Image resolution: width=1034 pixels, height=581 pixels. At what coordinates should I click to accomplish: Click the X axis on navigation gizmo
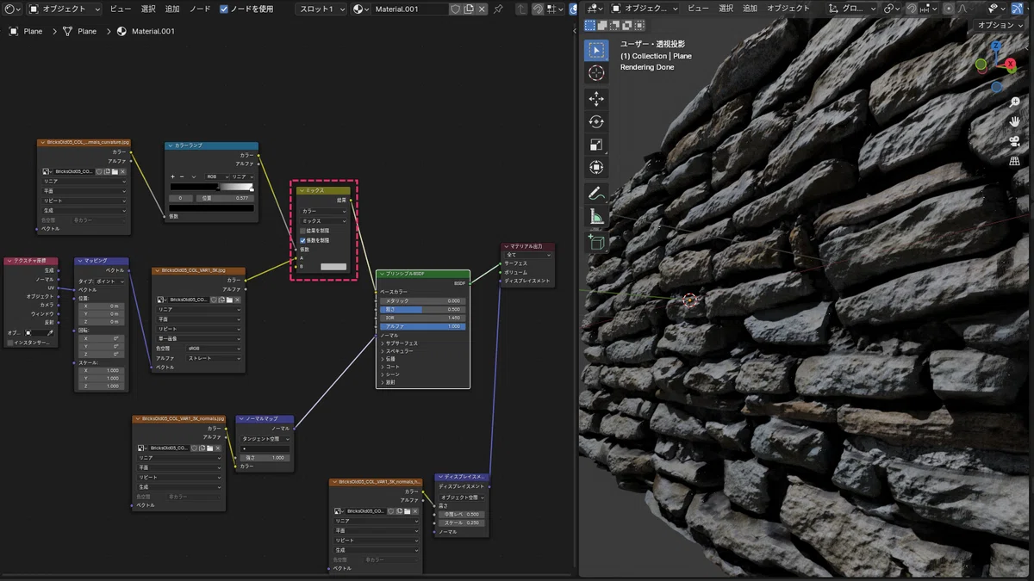click(1010, 64)
